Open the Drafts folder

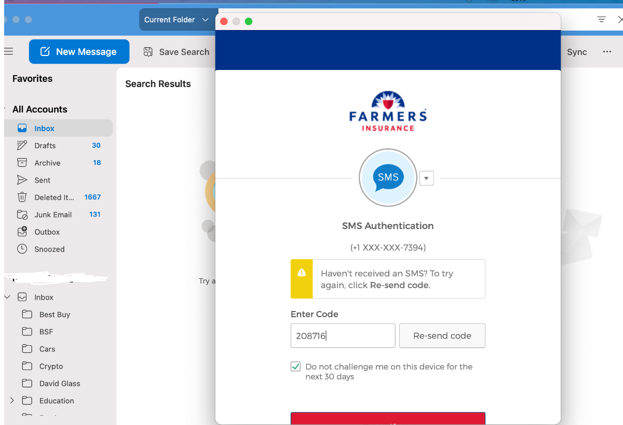[58, 146]
